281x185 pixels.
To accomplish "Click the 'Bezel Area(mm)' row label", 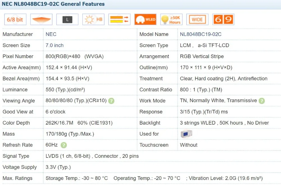I will (x=21, y=79).
